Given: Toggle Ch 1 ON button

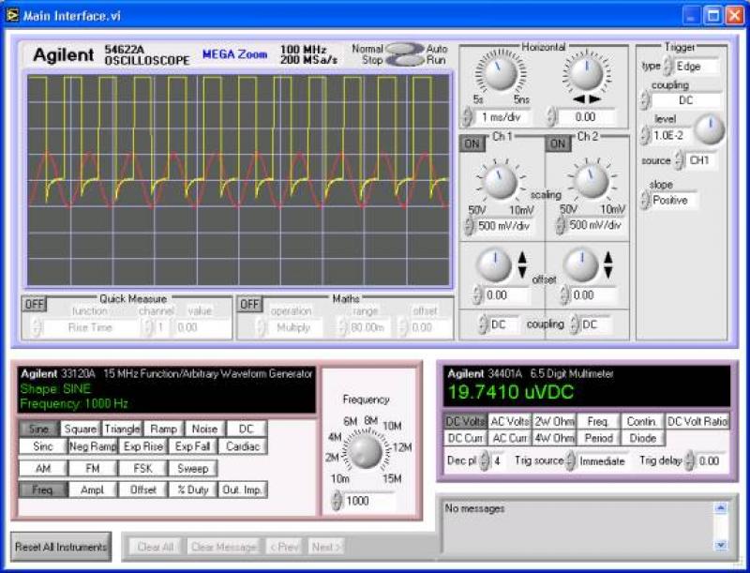Looking at the screenshot, I should (x=472, y=143).
